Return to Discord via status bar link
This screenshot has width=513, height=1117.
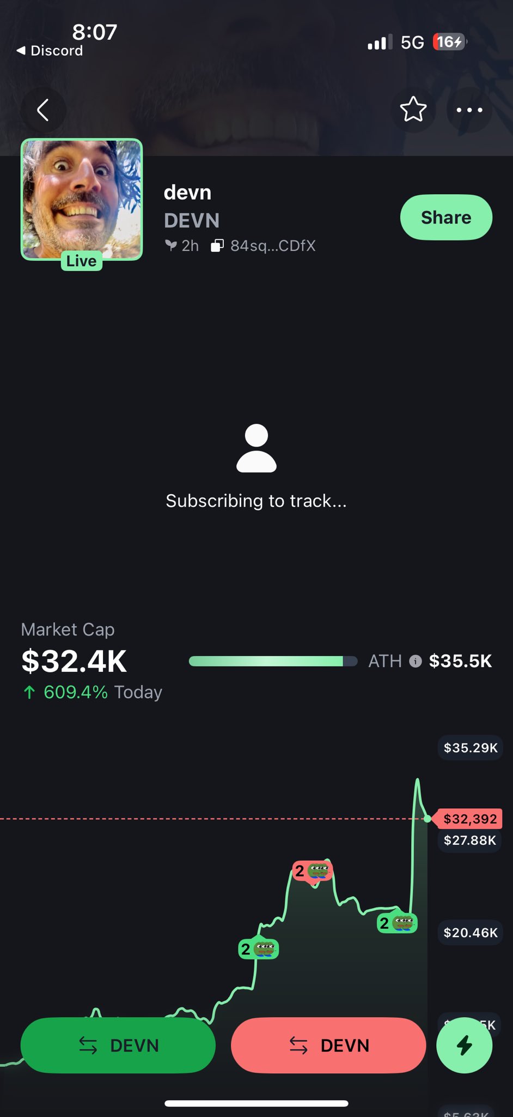(50, 51)
